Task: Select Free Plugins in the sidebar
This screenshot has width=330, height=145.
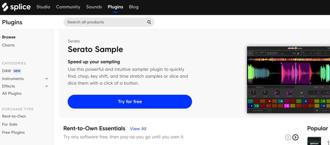Action: click(x=13, y=132)
